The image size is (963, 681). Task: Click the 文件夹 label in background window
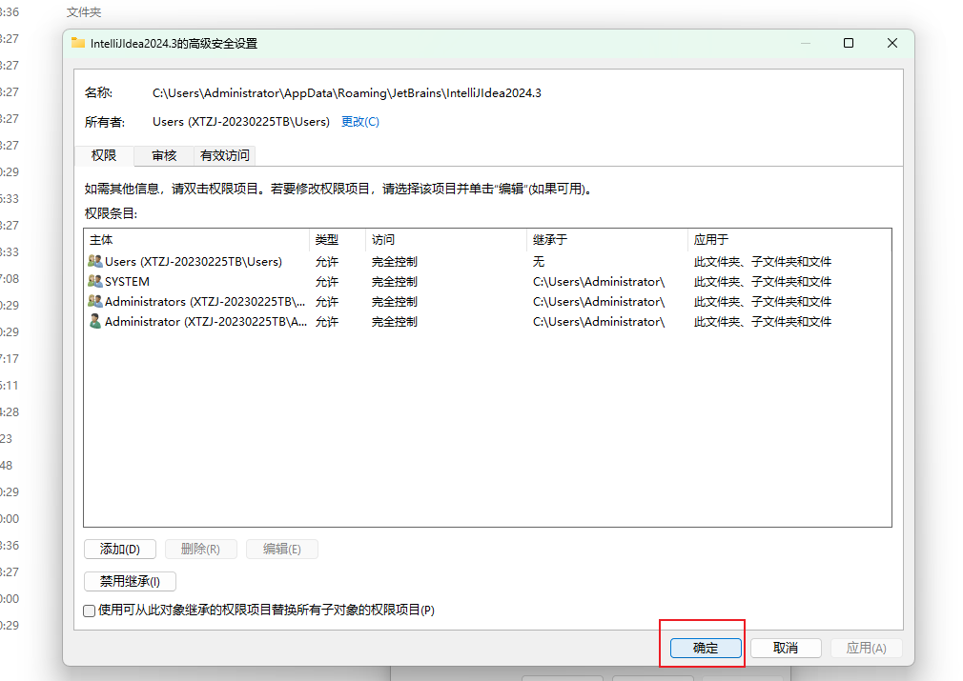click(x=84, y=12)
